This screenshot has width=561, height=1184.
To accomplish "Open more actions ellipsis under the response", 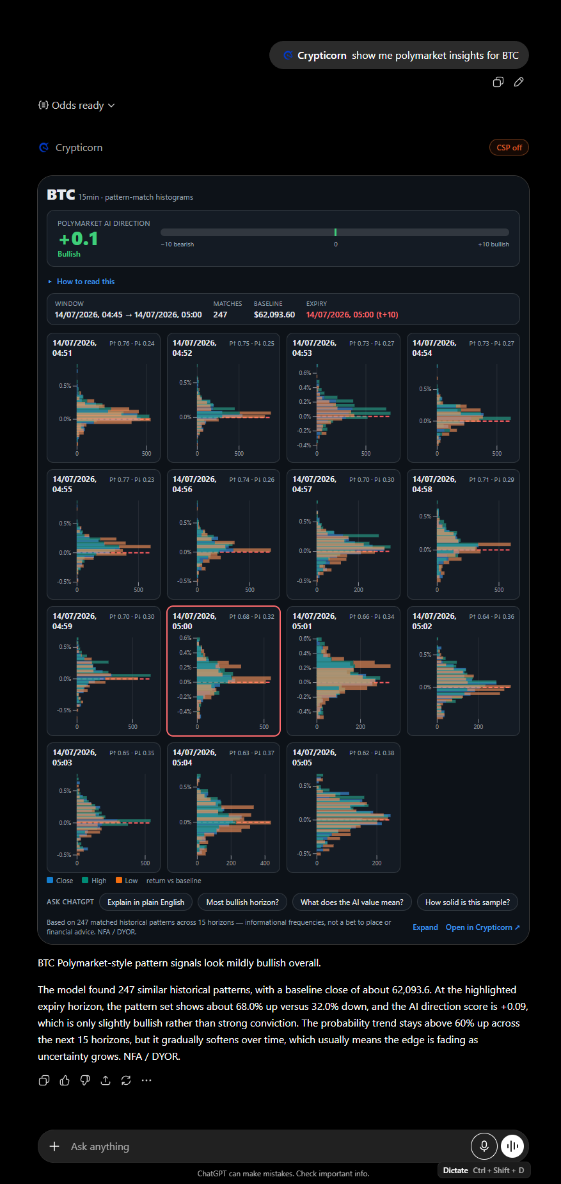I will [146, 1080].
